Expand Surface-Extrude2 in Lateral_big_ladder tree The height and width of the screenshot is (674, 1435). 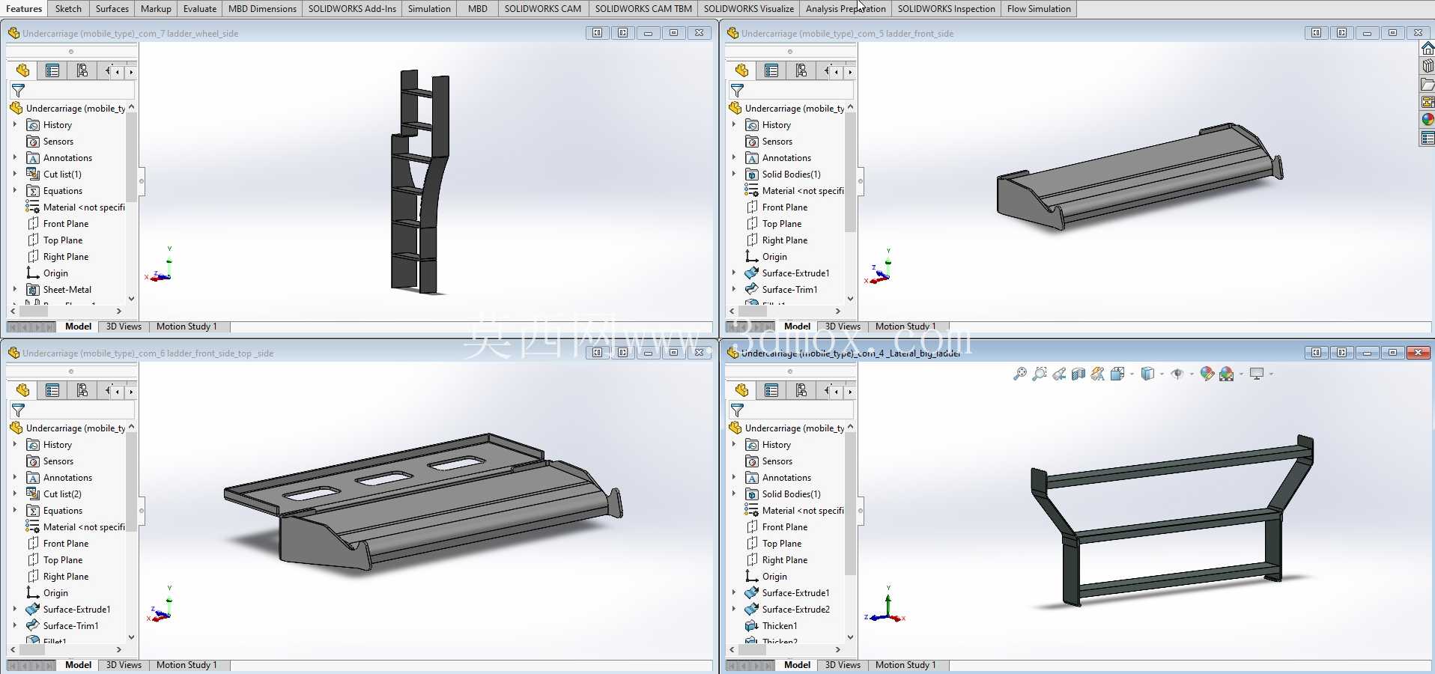coord(734,609)
